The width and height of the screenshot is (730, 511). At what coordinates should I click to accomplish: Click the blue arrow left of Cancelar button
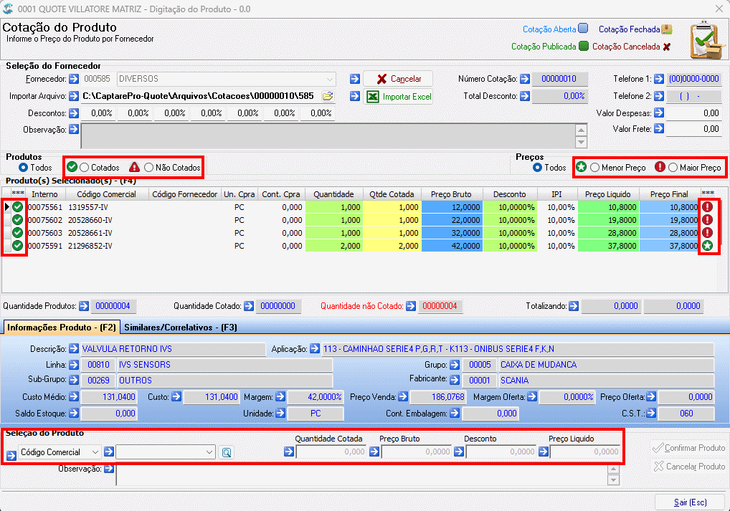[355, 79]
